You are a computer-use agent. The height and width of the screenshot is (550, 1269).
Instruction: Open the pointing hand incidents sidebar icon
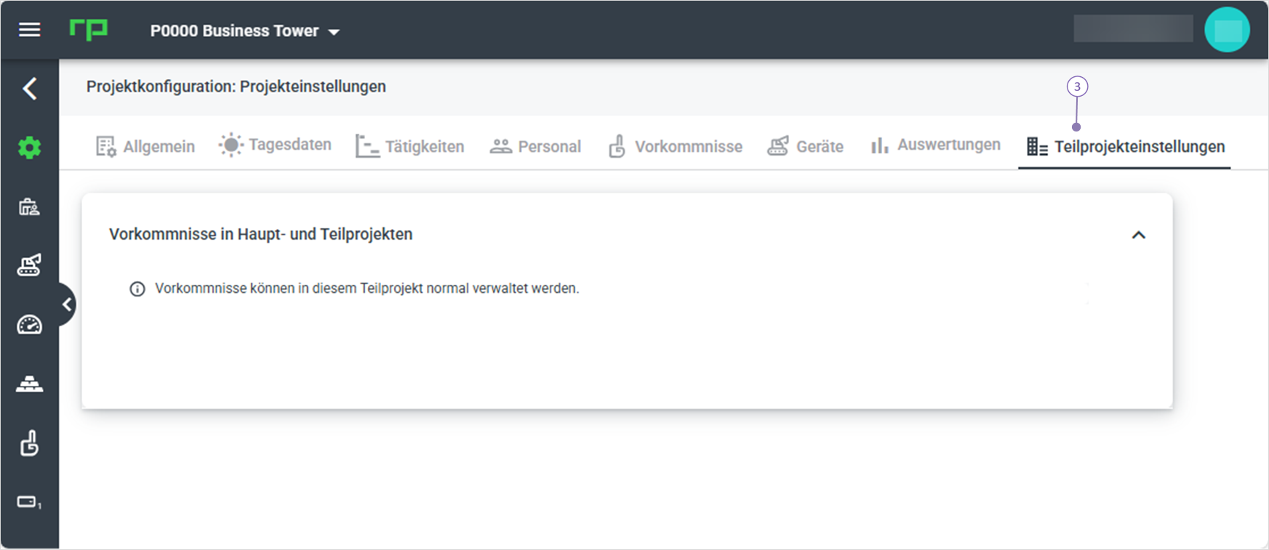coord(30,442)
